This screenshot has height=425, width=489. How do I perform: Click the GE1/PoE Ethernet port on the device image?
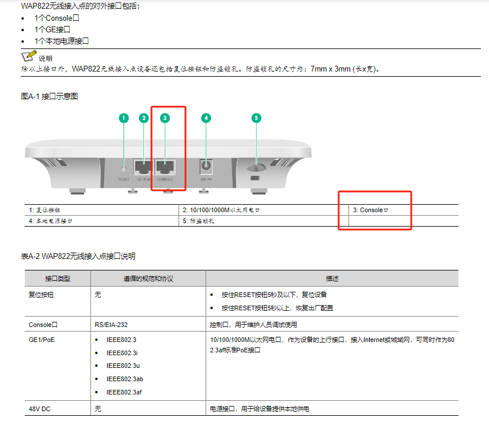pyautogui.click(x=143, y=167)
